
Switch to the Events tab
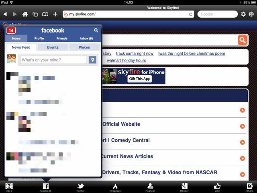pos(53,47)
